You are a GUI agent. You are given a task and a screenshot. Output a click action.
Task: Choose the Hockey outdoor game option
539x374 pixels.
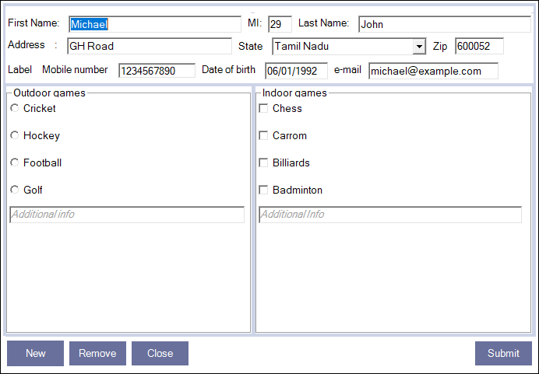14,136
